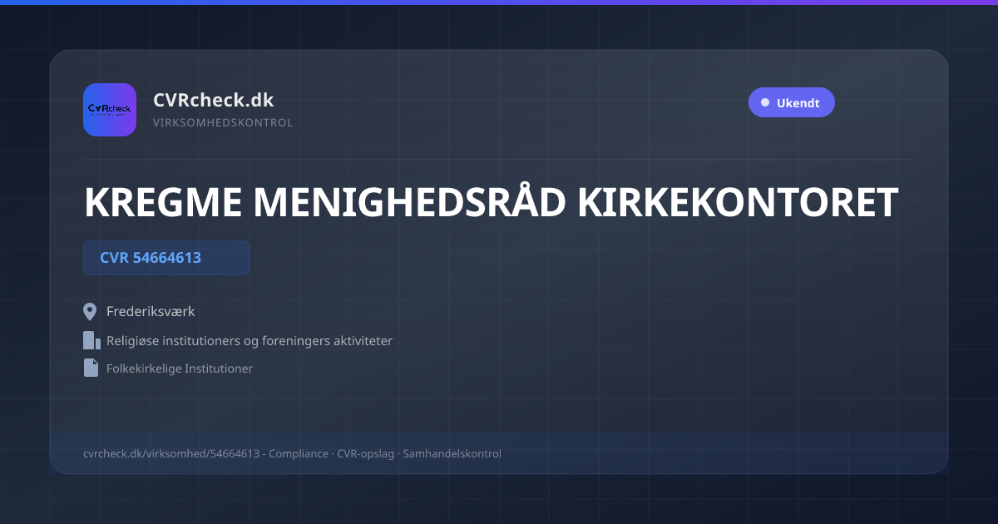
Task: Click the cvrcheck.dk/virksomhed/54664613 footer text
Action: click(171, 454)
